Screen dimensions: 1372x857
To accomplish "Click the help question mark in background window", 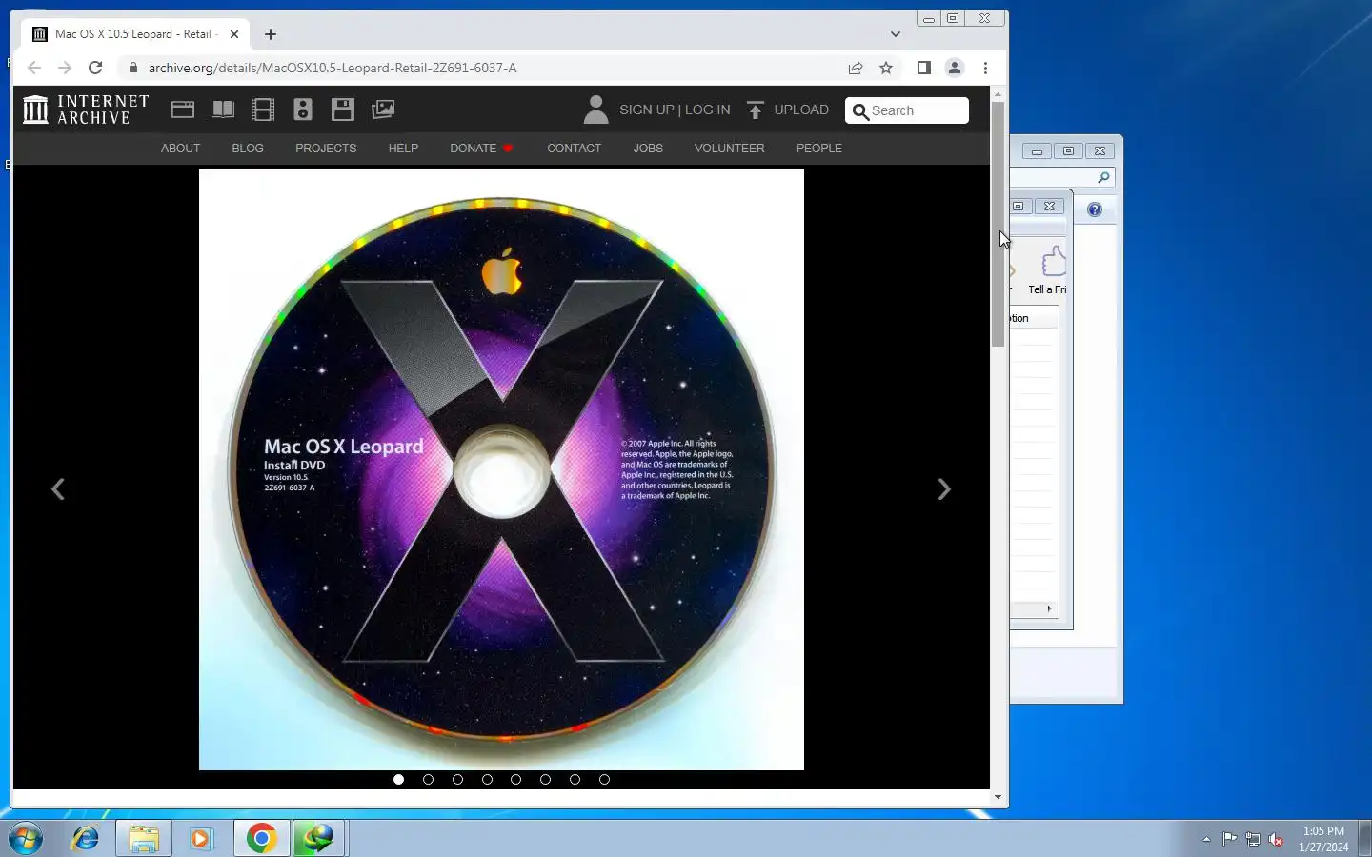I will tap(1095, 209).
